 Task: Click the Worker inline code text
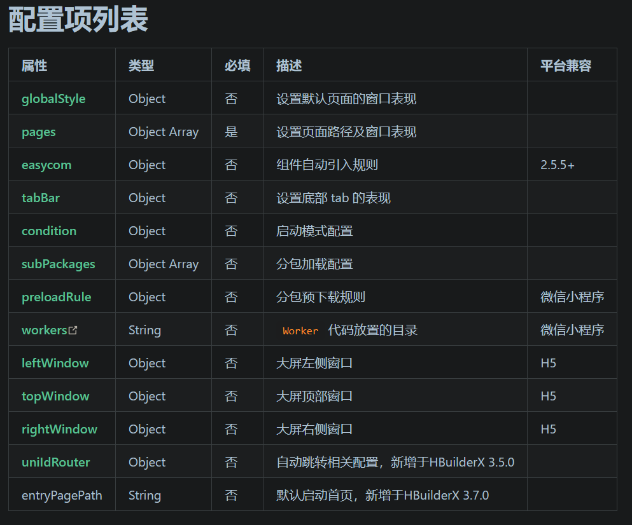click(300, 331)
